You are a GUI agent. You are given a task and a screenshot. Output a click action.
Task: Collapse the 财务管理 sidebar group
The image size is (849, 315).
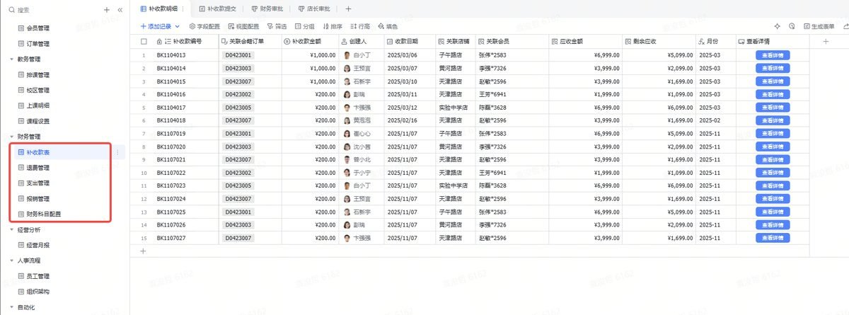[x=12, y=136]
